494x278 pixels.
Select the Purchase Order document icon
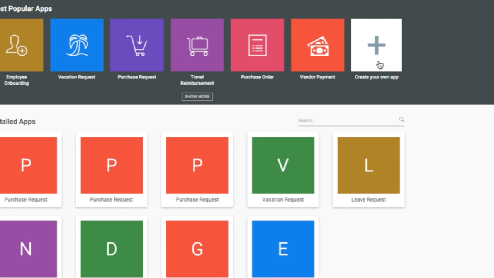257,45
